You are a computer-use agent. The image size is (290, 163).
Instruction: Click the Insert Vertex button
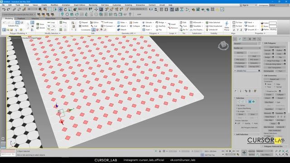275,47
